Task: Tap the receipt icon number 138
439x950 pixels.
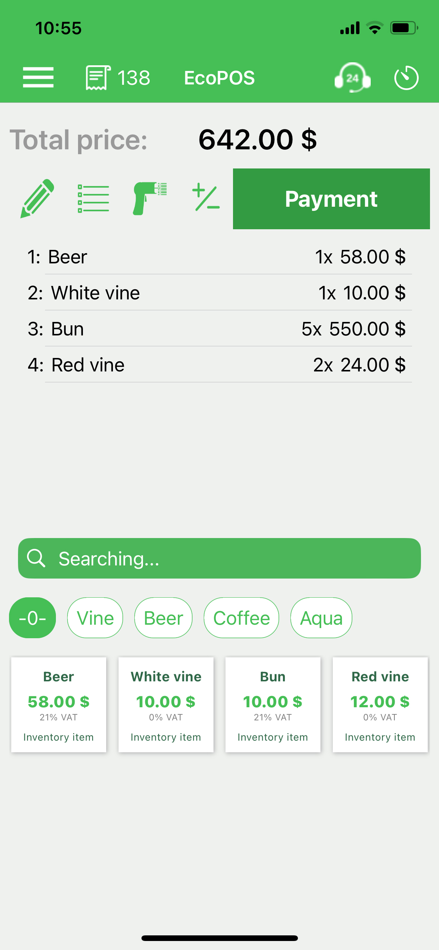Action: pos(118,78)
